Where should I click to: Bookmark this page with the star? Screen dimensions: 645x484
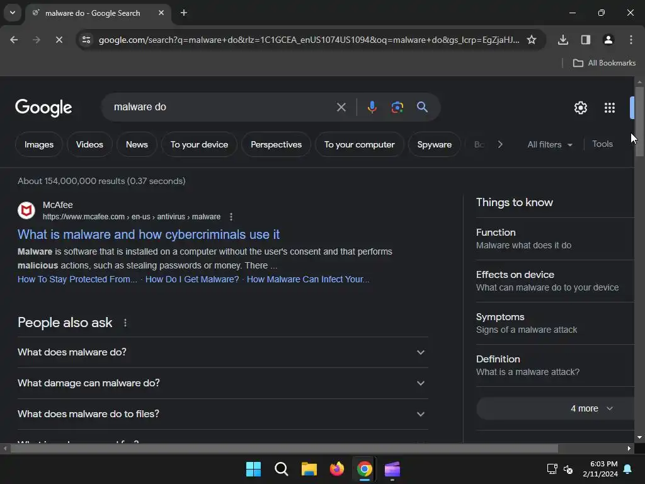(x=532, y=40)
